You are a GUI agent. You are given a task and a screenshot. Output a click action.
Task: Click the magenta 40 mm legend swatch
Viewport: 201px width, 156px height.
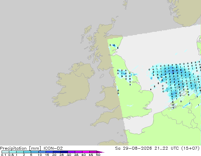[86, 152]
